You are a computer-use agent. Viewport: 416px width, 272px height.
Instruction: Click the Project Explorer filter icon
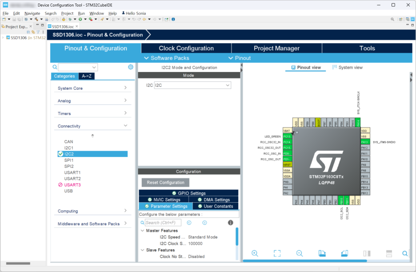(38, 32)
